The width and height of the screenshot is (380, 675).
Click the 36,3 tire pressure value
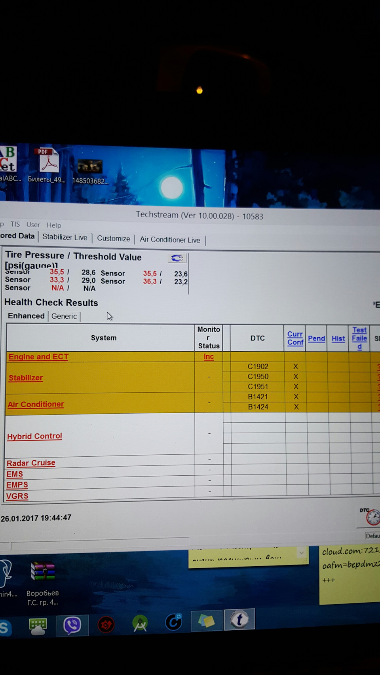[150, 281]
